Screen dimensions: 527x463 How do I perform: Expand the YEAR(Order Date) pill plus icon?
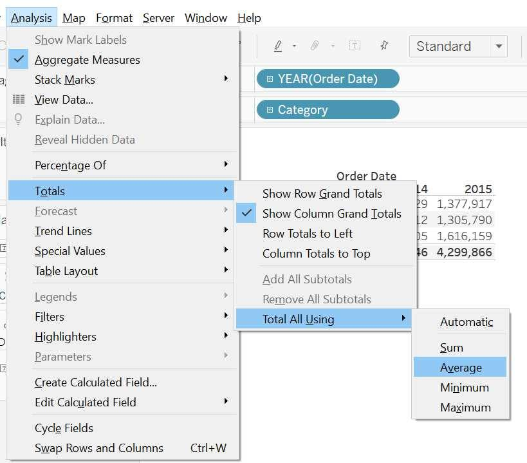pos(270,79)
